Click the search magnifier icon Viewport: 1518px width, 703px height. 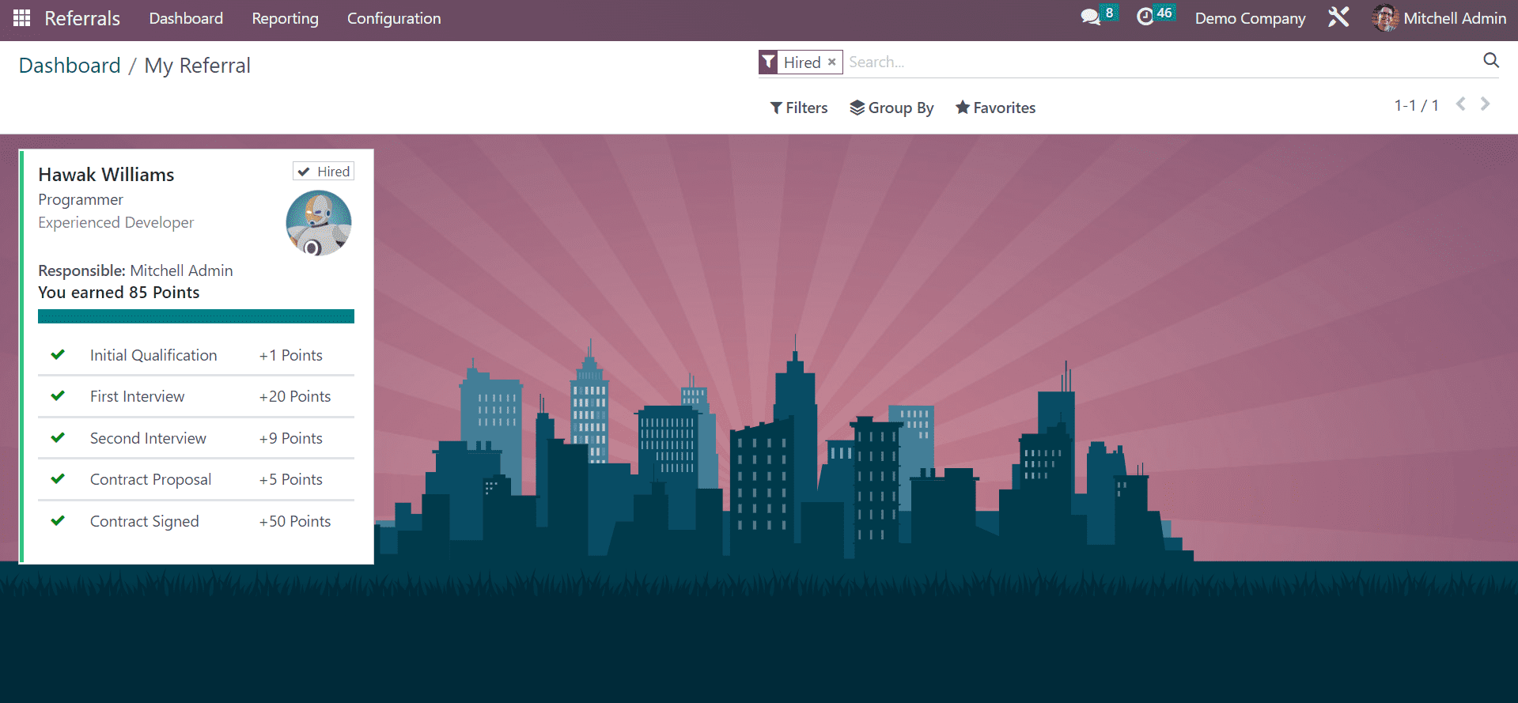(1491, 60)
